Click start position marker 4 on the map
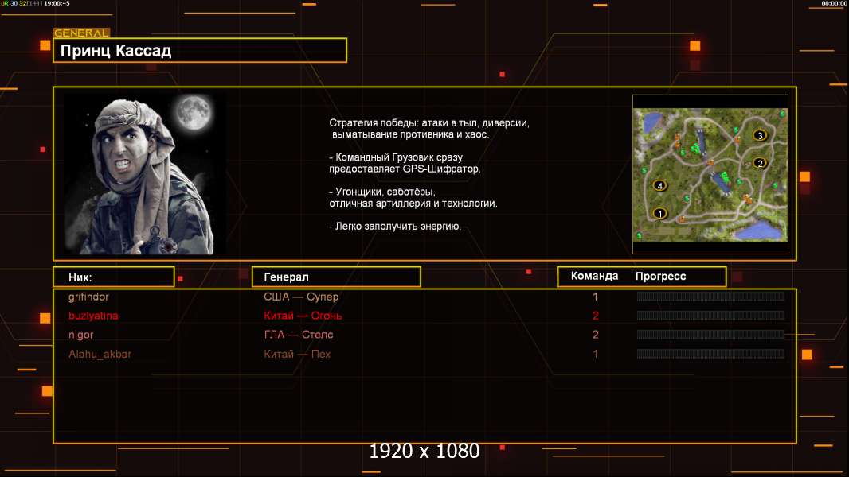Viewport: 849px width, 477px height. [659, 185]
